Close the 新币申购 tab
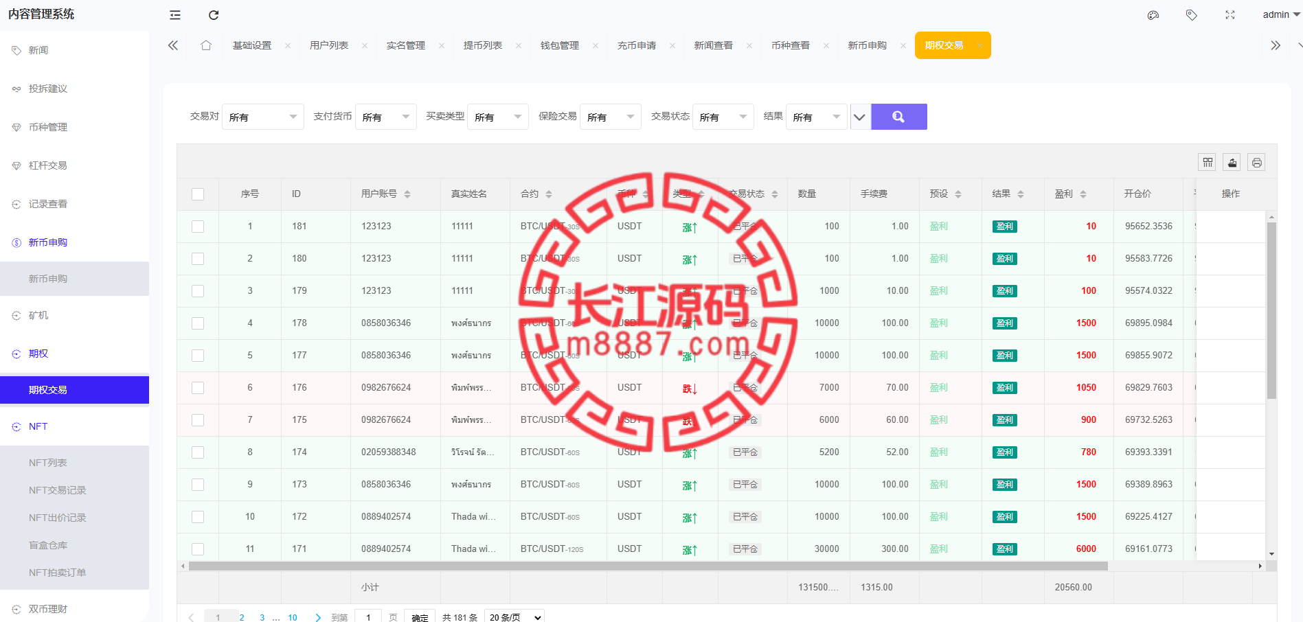The image size is (1303, 622). click(903, 46)
